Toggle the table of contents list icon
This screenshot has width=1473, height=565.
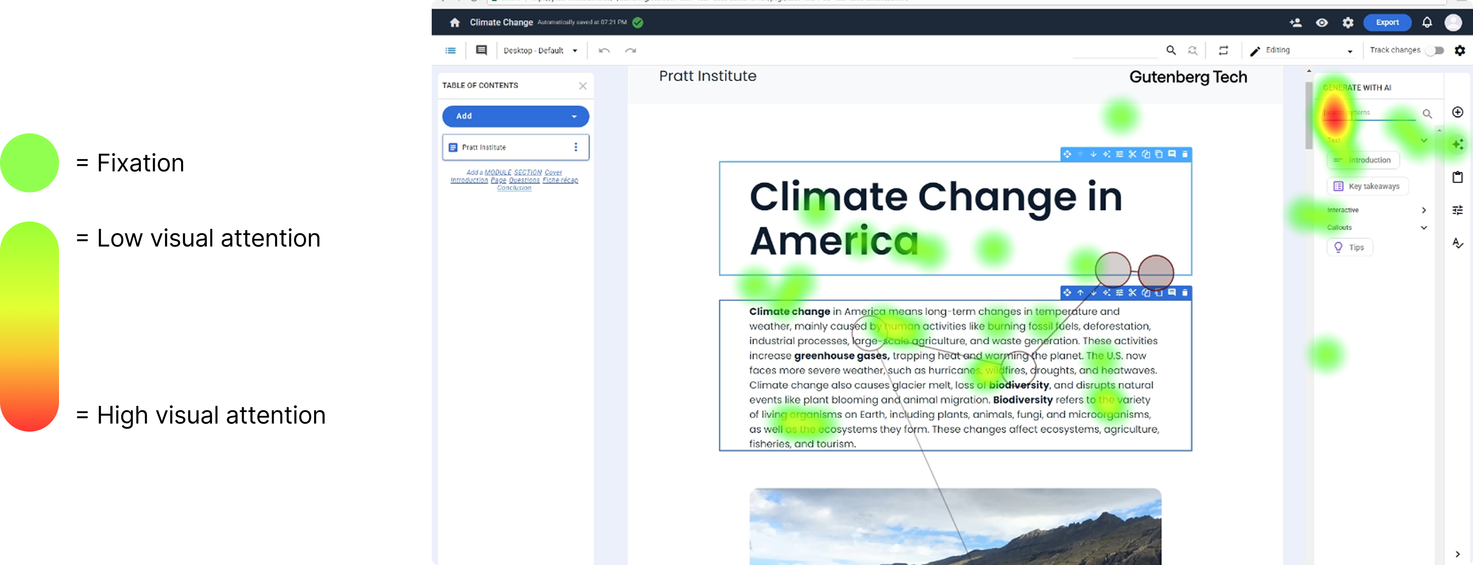tap(451, 51)
